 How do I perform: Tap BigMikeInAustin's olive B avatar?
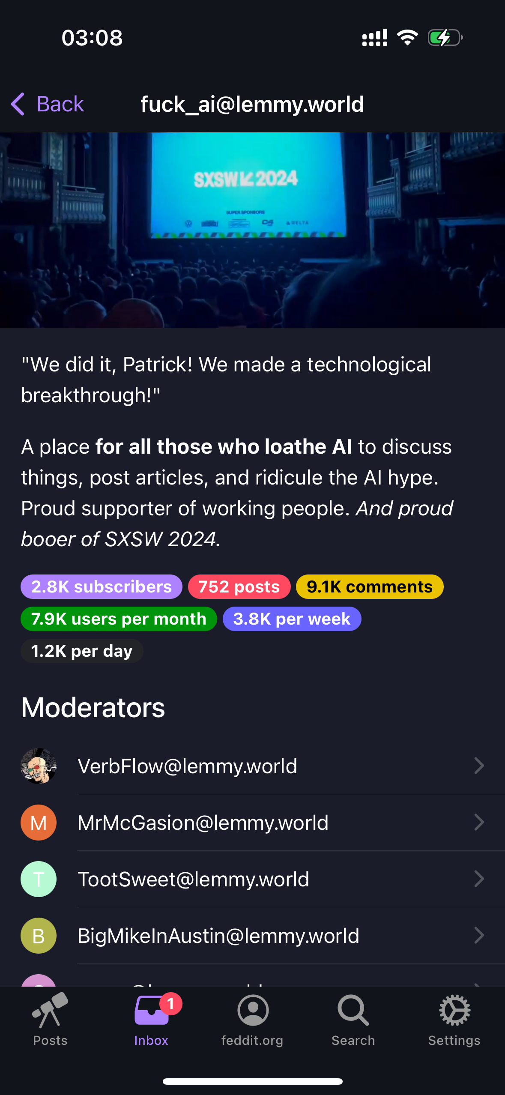(x=39, y=936)
